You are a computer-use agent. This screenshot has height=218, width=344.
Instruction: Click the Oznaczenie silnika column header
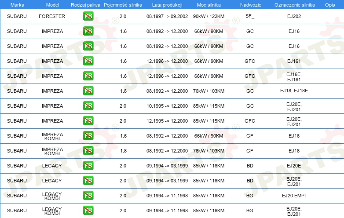tap(293, 4)
